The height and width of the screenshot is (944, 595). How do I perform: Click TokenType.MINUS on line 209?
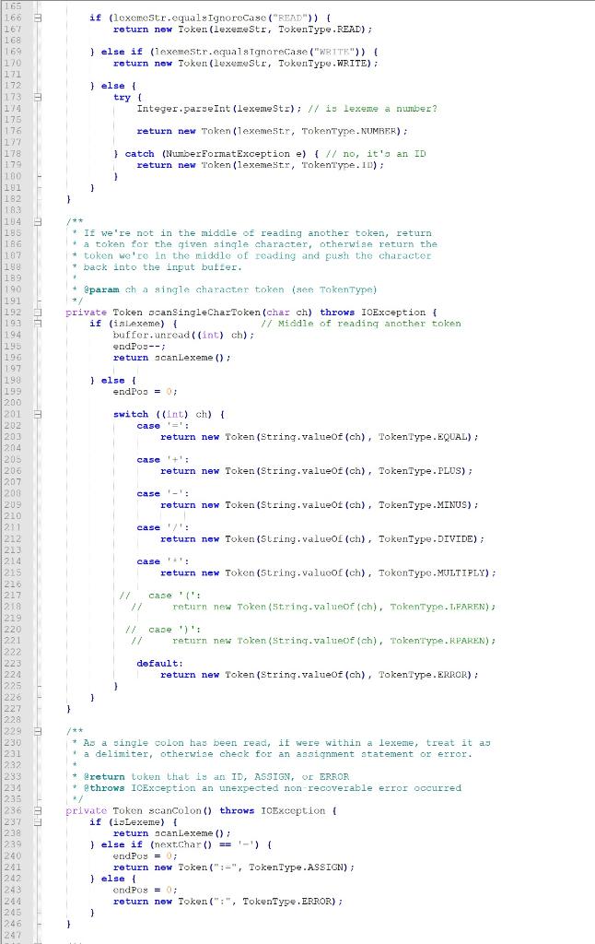(425, 505)
